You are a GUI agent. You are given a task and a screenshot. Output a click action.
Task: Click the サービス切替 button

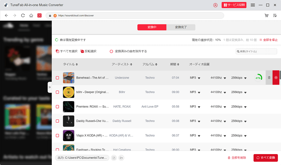234,5
